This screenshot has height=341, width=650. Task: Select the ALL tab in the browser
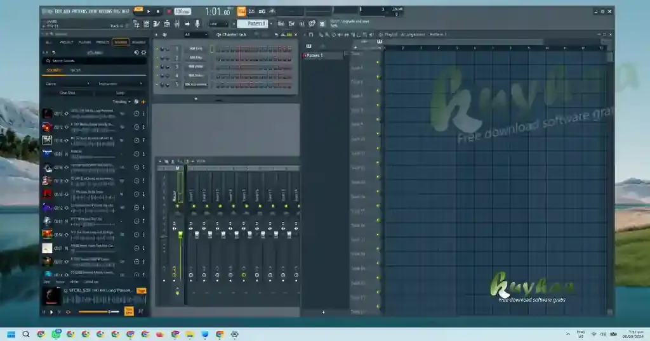[x=49, y=42]
